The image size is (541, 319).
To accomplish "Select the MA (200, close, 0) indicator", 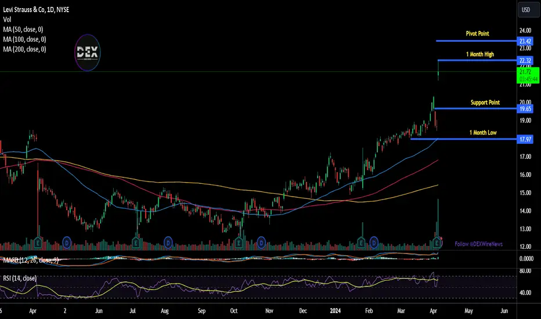I will [24, 49].
